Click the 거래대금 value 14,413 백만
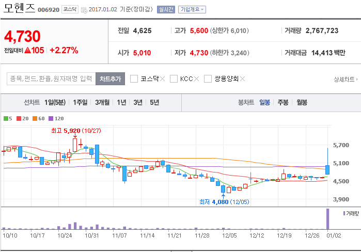The height and width of the screenshot is (252, 361). (328, 53)
